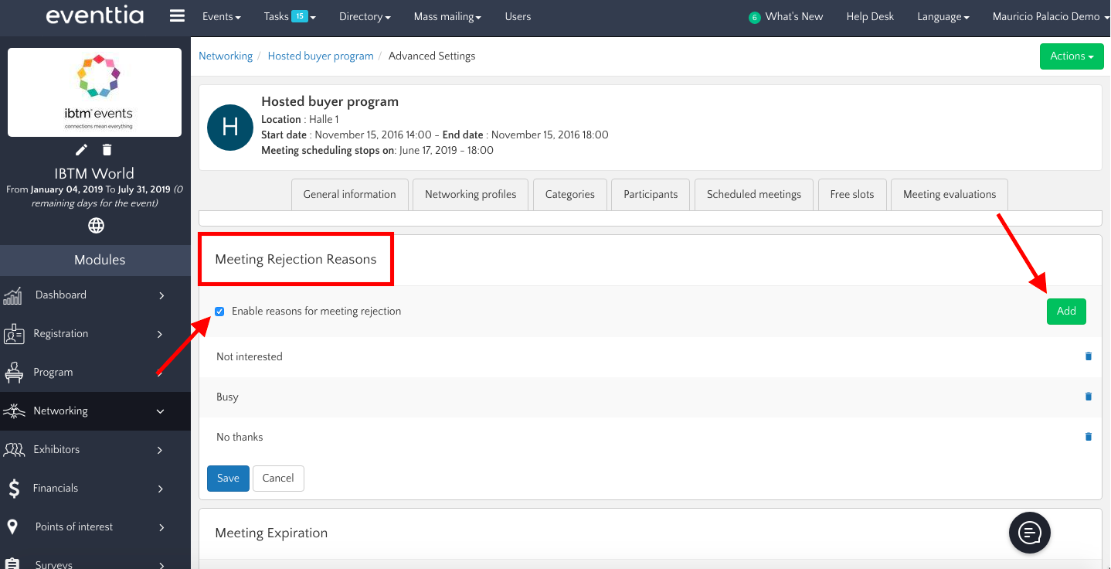Click the hamburger menu icon
The width and height of the screenshot is (1111, 569).
(177, 16)
